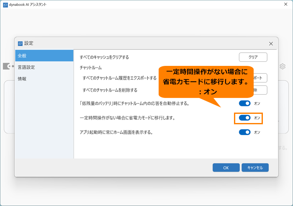293x206 pixels.
Task: Click the 一定時間操作がない場合 setting label
Action: 127,118
